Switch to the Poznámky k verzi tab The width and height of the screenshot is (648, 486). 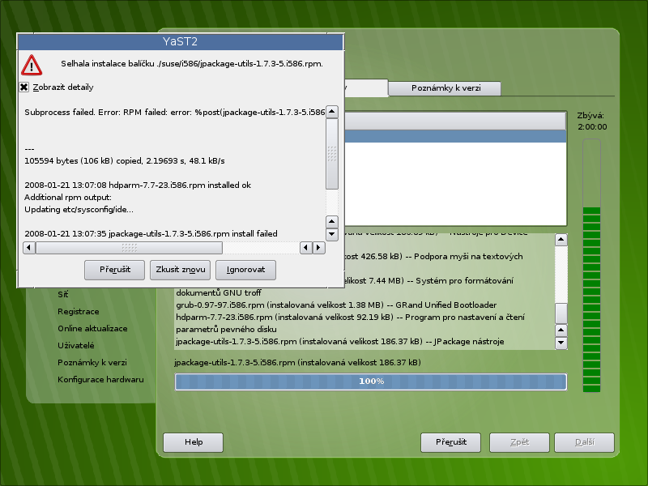click(x=445, y=88)
